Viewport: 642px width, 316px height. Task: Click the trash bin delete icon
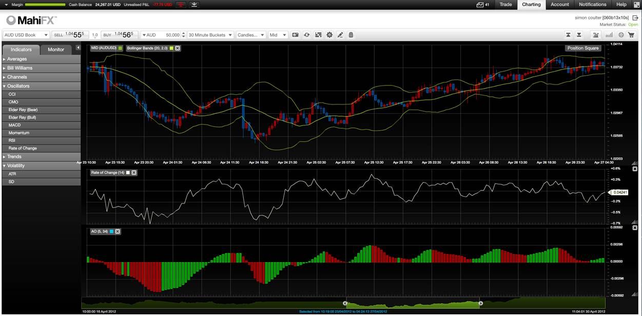[x=351, y=35]
